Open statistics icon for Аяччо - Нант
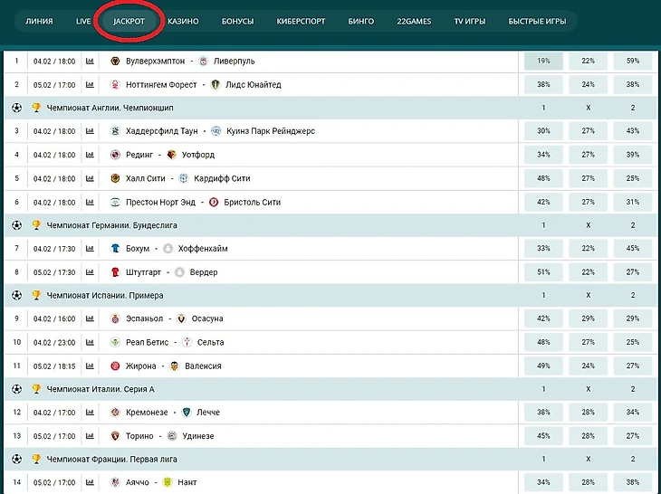The image size is (661, 494). pyautogui.click(x=90, y=482)
